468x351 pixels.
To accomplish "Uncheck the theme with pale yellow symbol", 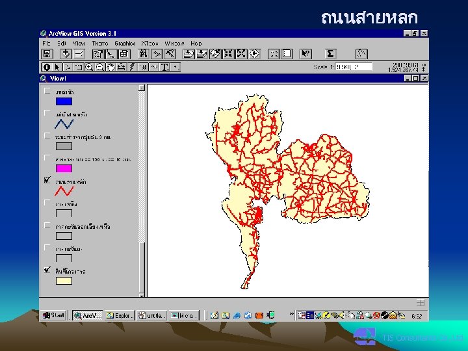I will [x=47, y=270].
